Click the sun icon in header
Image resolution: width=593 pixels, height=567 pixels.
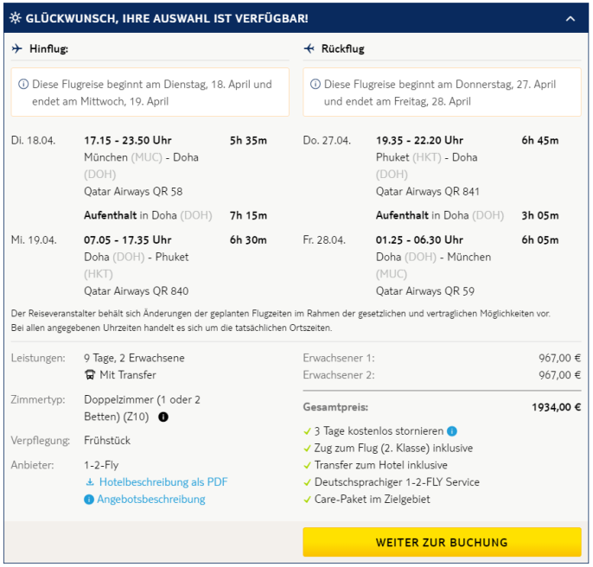coord(16,18)
